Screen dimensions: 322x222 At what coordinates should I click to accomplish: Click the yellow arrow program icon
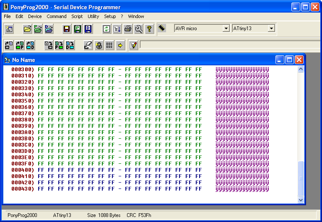coord(120,45)
